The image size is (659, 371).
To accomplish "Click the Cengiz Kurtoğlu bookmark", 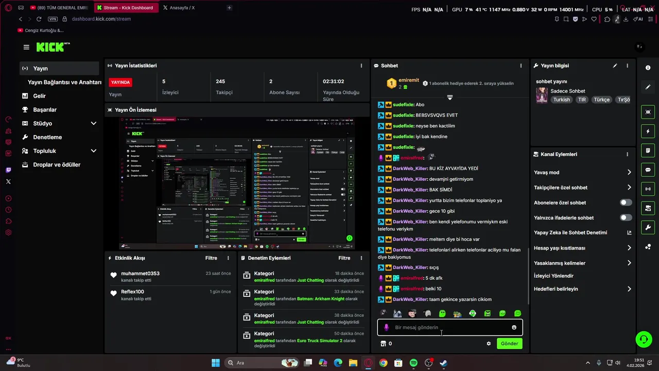I will 41,30.
